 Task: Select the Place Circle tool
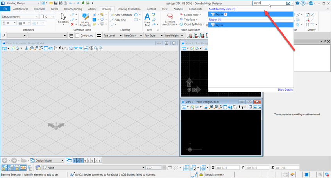click(x=136, y=15)
